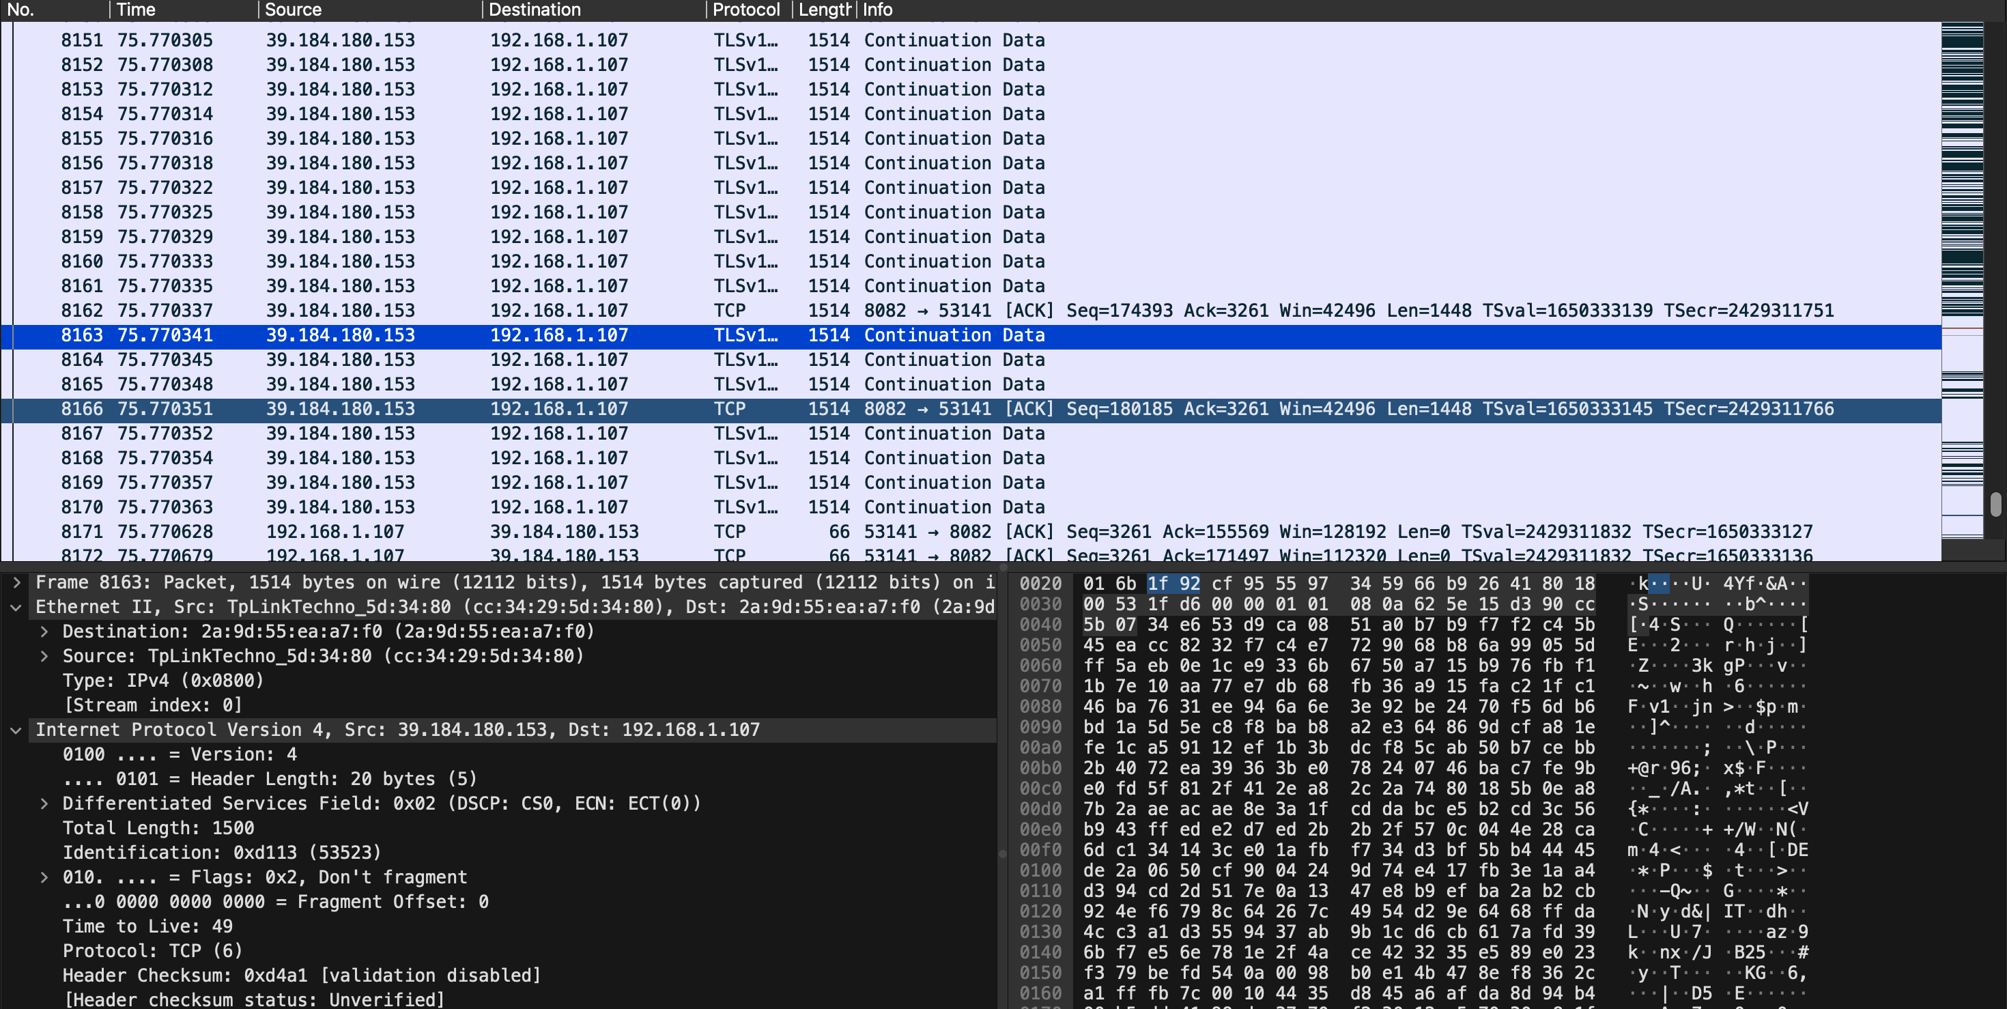Select packet 8157 at time 75.770322

pyautogui.click(x=971, y=188)
